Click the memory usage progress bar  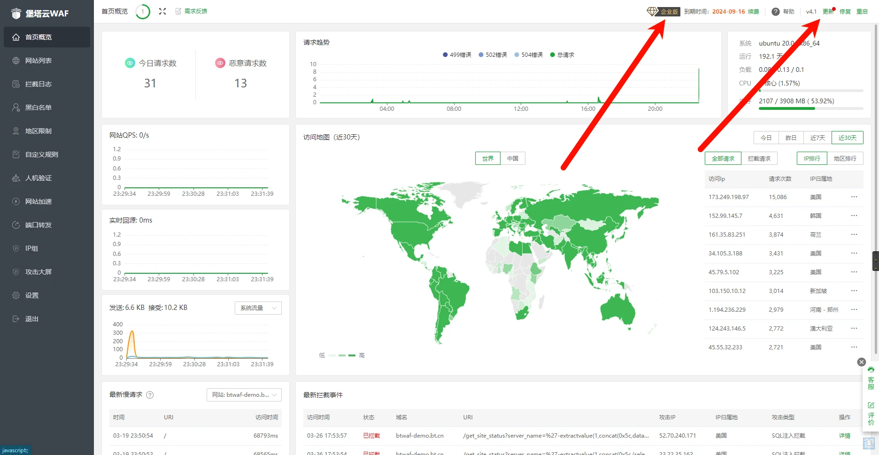coord(810,108)
